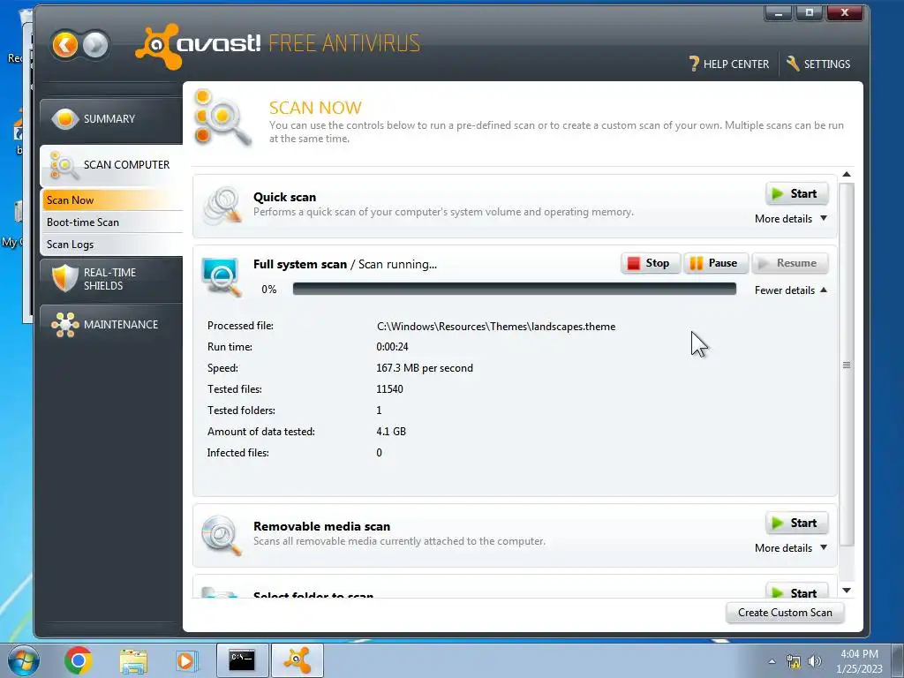Click the Removable media scan title text
The image size is (904, 678).
[x=321, y=526]
